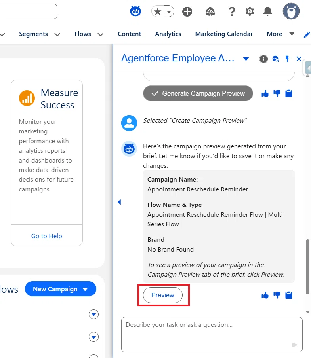Click the chat panel scrollbar thumb
Viewport: 311px width, 358px height.
pos(307,267)
